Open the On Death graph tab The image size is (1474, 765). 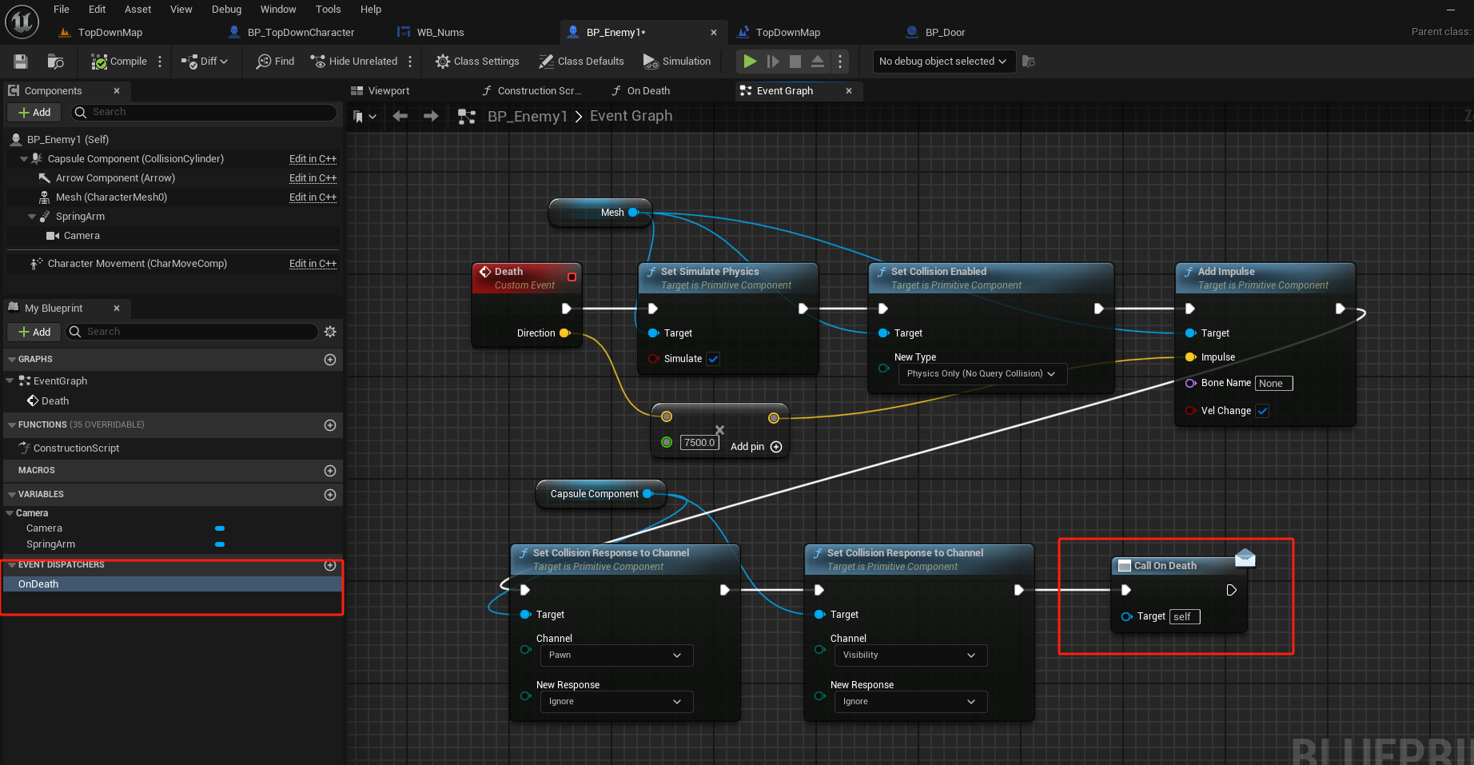pos(641,91)
